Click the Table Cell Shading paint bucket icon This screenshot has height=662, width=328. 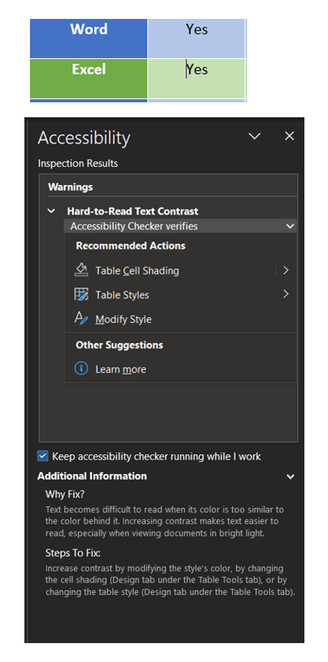[81, 270]
